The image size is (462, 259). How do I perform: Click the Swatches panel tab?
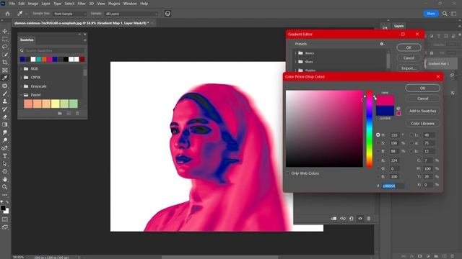(27, 40)
